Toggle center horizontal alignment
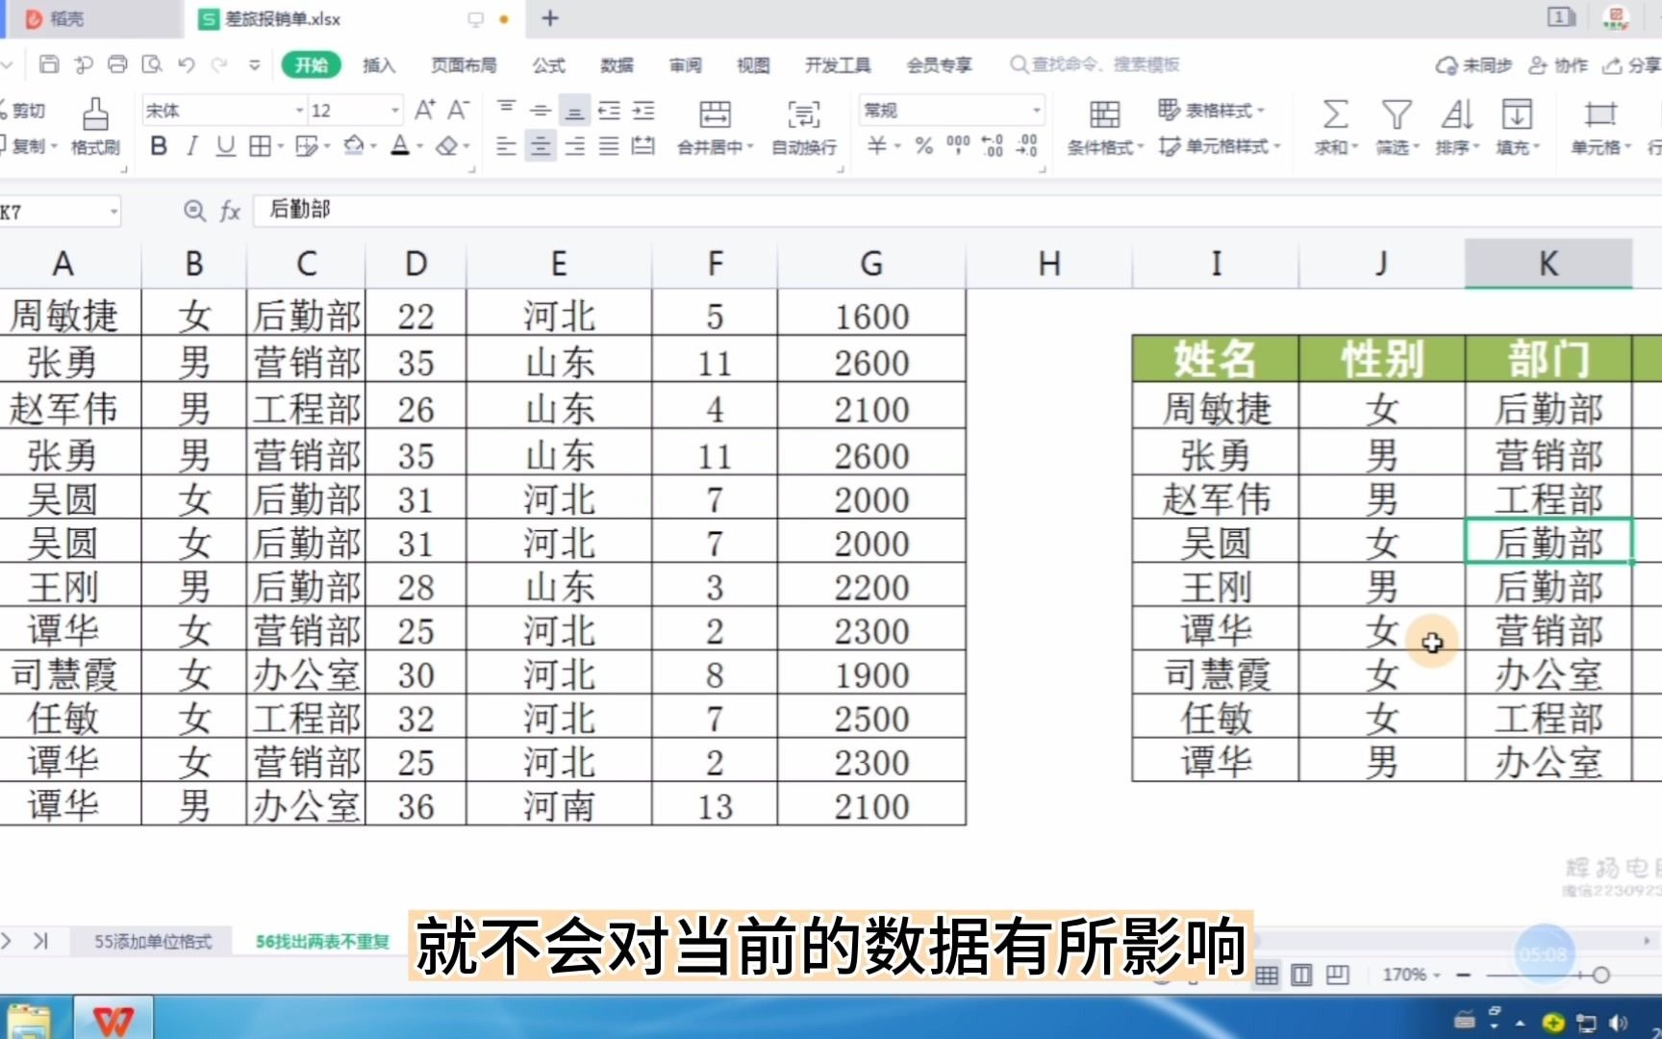Image resolution: width=1662 pixels, height=1039 pixels. click(x=541, y=146)
